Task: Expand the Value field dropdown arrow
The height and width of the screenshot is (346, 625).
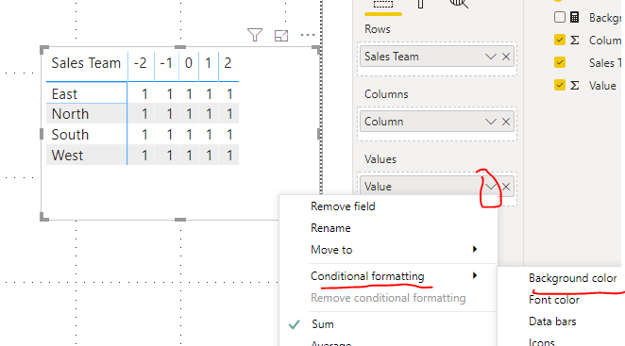Action: (x=491, y=187)
